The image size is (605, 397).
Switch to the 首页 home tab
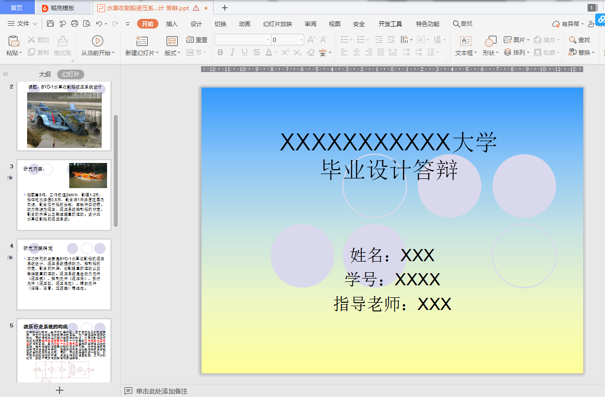16,8
